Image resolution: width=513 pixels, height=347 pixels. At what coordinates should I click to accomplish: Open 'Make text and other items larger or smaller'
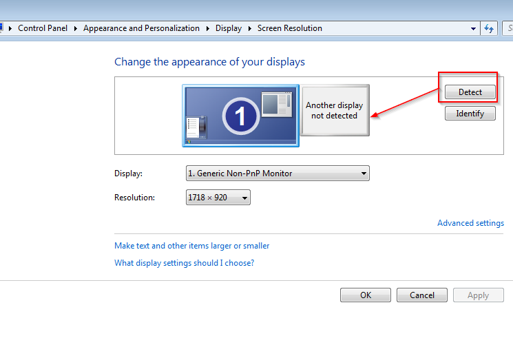pyautogui.click(x=191, y=246)
